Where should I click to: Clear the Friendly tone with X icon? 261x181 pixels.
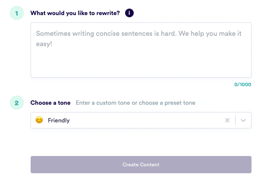pos(227,120)
